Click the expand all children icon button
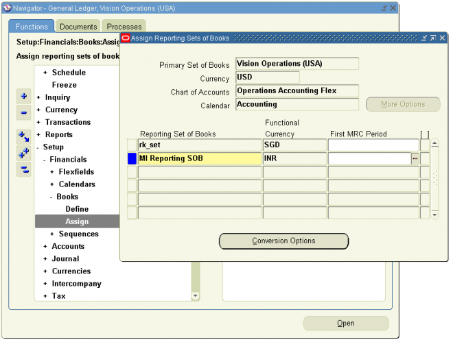Viewport: 453px width, 342px height. coord(24,136)
